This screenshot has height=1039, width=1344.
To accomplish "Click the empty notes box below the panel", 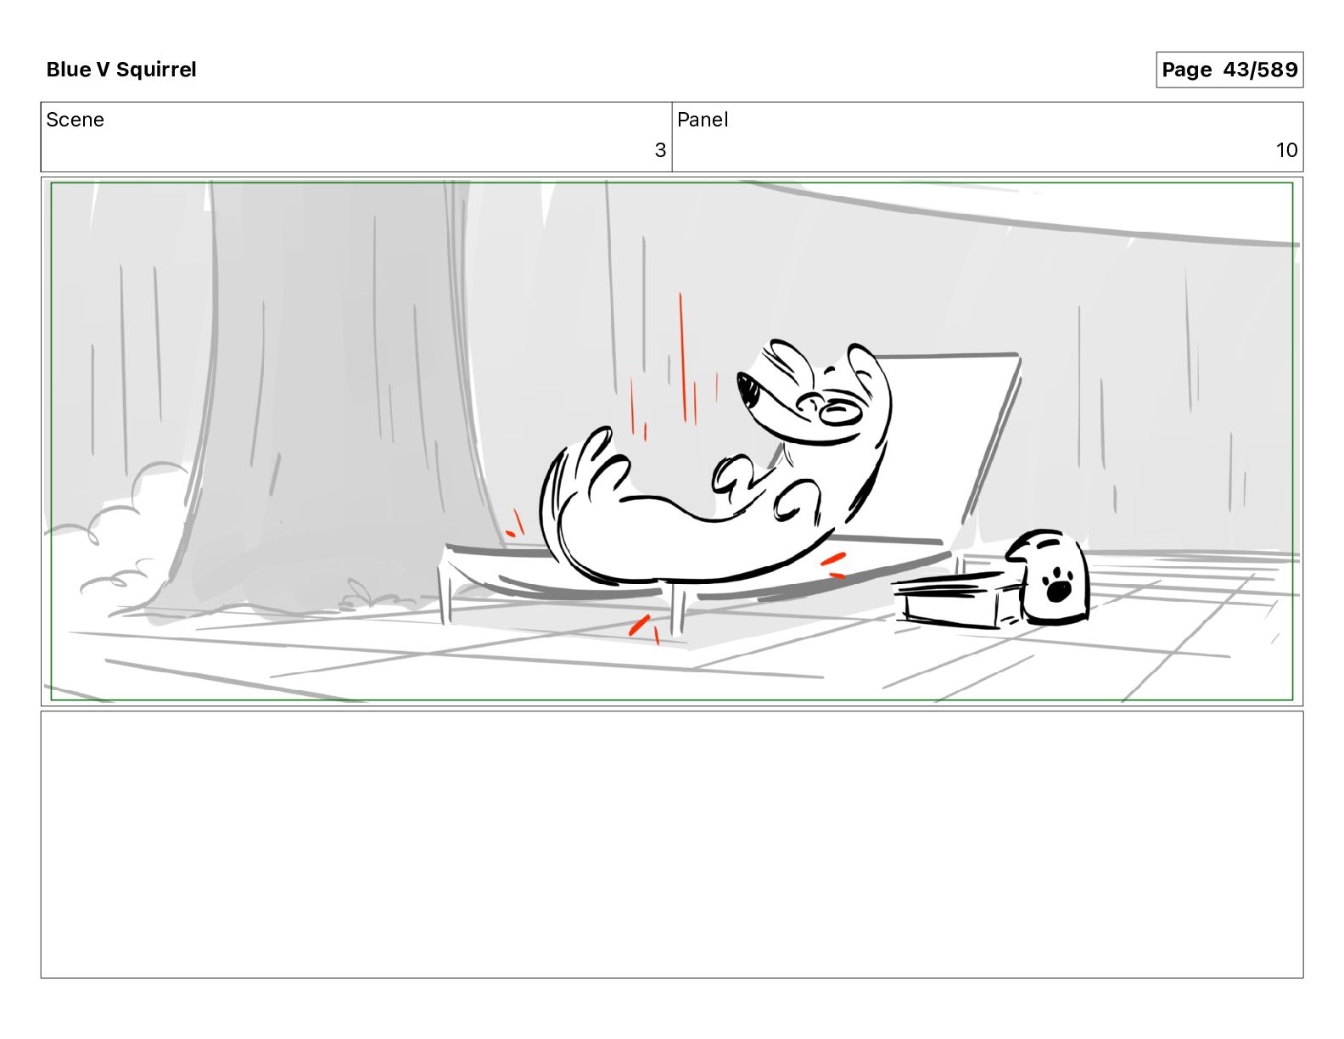I will (x=672, y=845).
